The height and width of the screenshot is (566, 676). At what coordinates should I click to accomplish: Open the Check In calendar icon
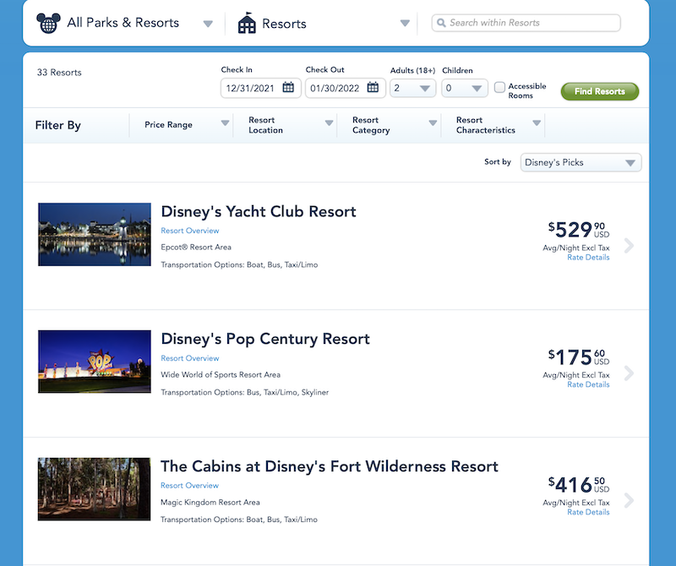(288, 87)
